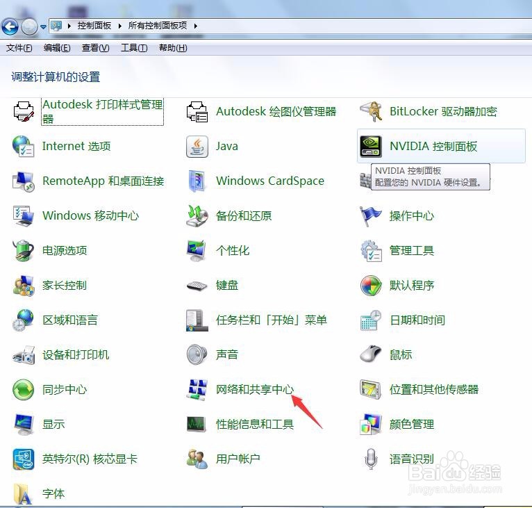The width and height of the screenshot is (532, 508).
Task: Expand arrow before 控制面板 in the breadcrumb
Action: click(x=69, y=26)
